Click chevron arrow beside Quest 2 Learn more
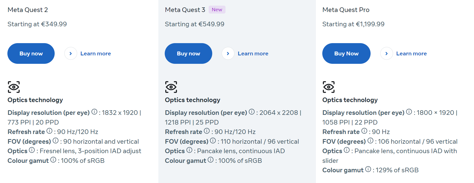474x183 pixels. (71, 54)
